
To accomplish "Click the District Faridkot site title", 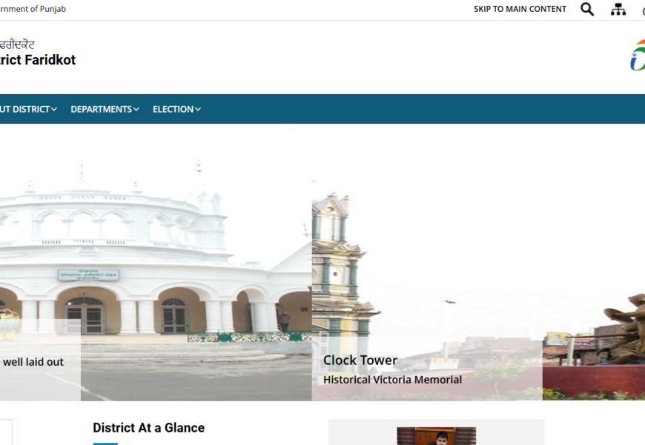I will pos(38,60).
